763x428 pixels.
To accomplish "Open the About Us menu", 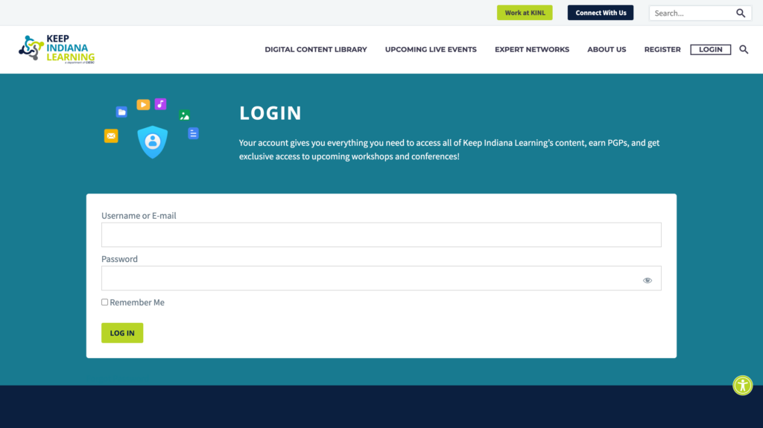I will pyautogui.click(x=607, y=50).
